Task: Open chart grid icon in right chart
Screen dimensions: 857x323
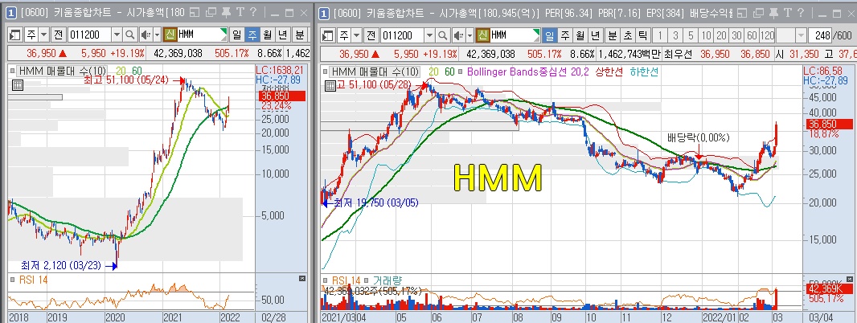Action: (x=330, y=85)
